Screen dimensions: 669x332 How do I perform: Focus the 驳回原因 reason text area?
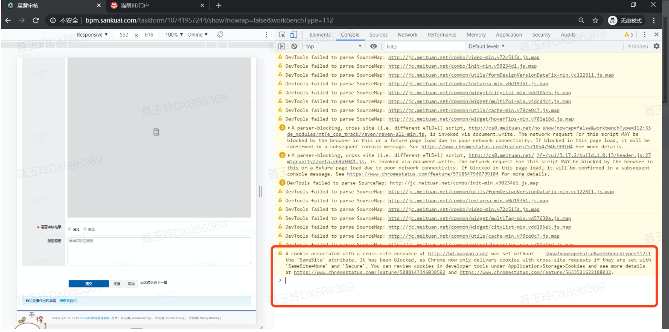pyautogui.click(x=159, y=251)
